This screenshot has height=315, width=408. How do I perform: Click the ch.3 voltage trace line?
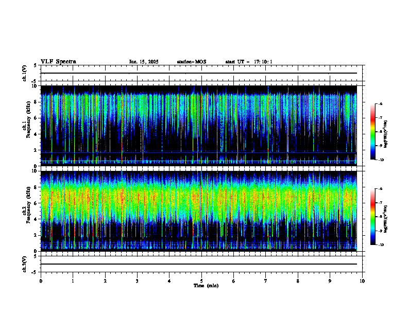pyautogui.click(x=198, y=264)
